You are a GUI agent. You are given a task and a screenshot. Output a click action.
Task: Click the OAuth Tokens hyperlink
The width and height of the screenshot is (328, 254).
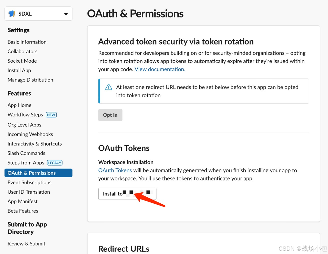115,170
